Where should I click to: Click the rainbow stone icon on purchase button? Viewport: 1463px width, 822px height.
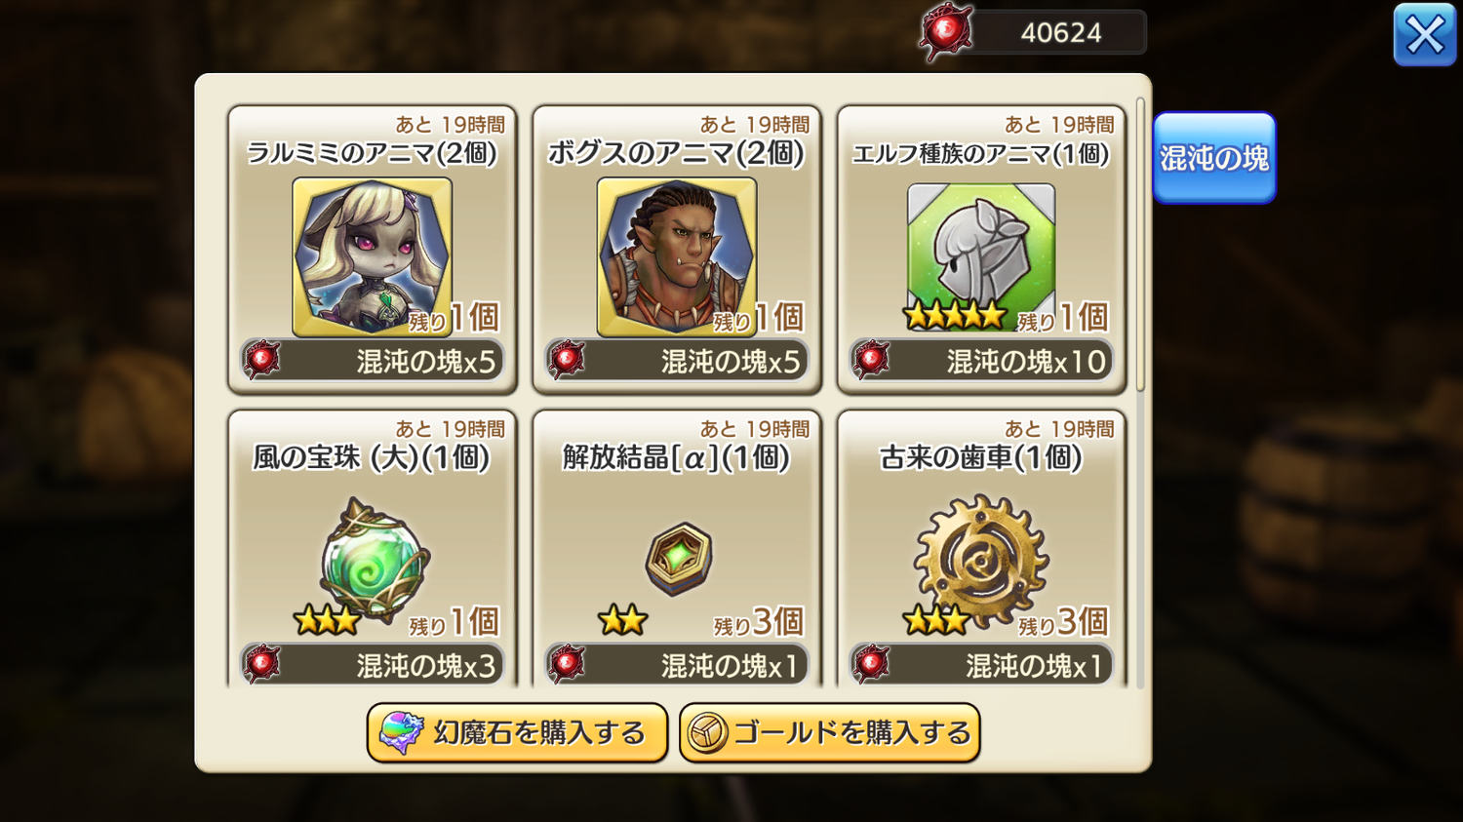pos(401,732)
